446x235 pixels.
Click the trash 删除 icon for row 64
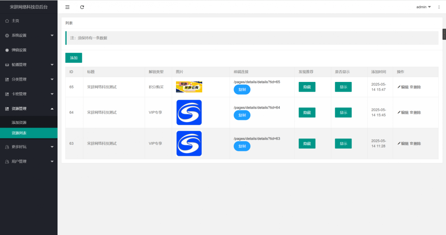(x=412, y=112)
